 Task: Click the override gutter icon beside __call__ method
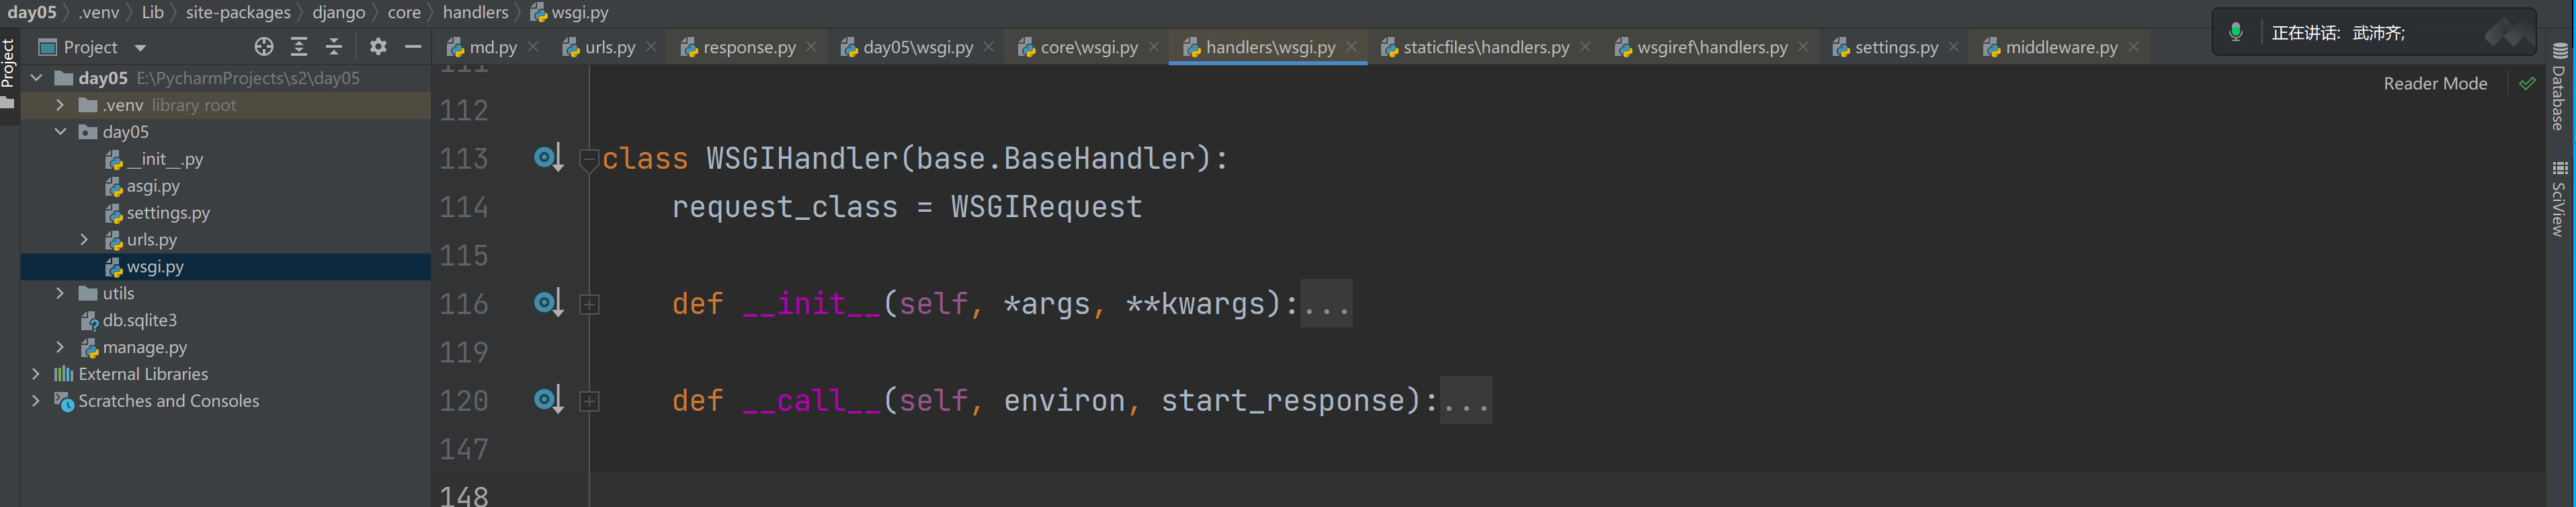547,400
